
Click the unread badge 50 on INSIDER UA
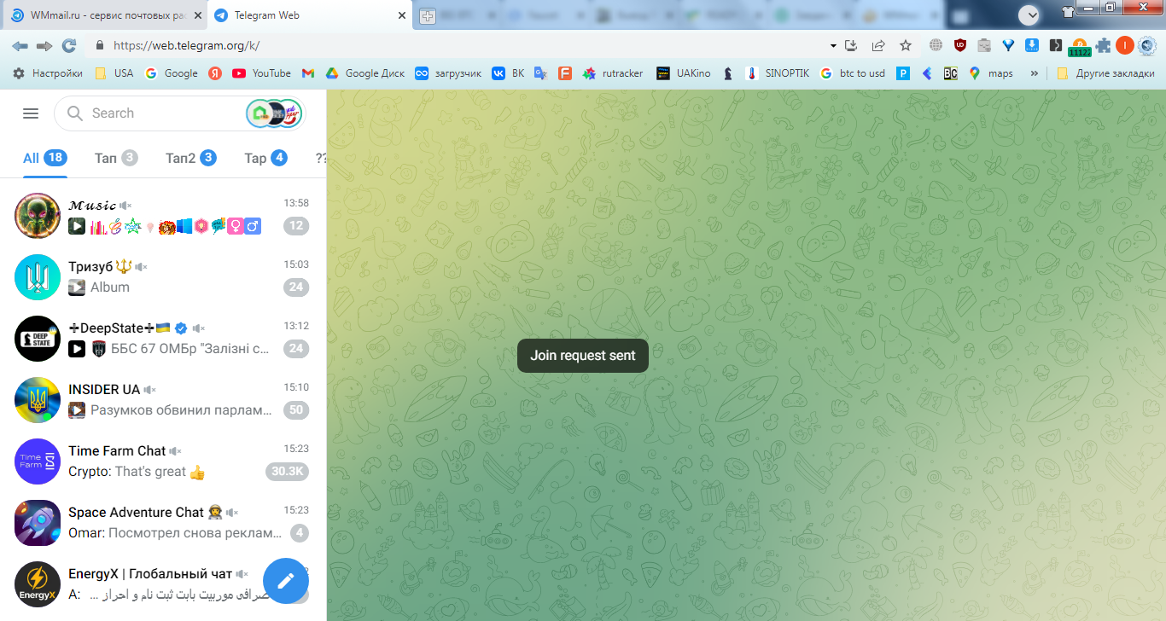tap(296, 410)
